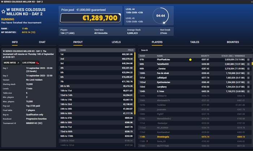Click the players list yellow scrollbar thumb
This screenshot has height=151, width=253.
point(252,64)
